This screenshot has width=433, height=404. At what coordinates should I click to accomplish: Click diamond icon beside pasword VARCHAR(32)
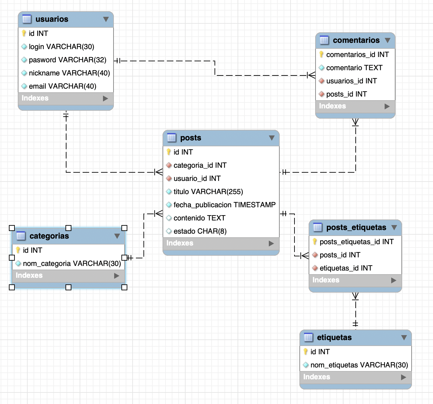coord(24,60)
